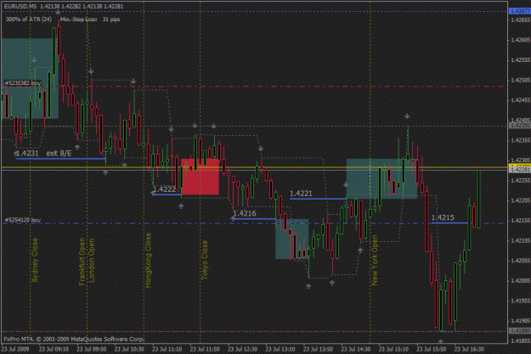
Task: Click '23 Jul 09:10' on time axis
Action: pos(54,349)
